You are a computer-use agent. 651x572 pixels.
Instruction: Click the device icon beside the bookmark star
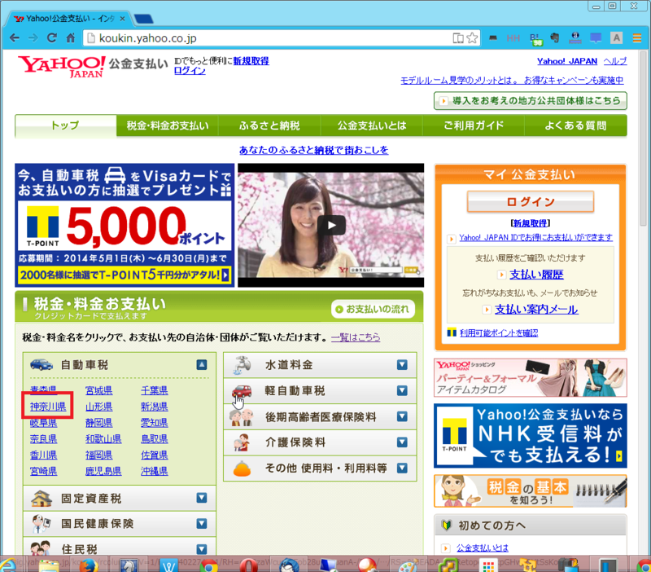pos(458,38)
